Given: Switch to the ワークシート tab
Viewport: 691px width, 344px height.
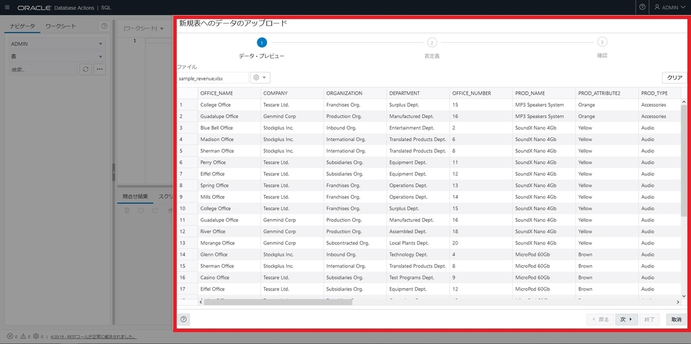Looking at the screenshot, I should (x=60, y=26).
